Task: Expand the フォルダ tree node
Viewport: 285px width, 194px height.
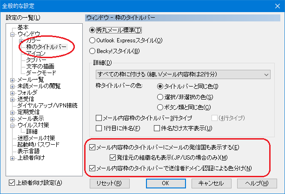Action: click(x=13, y=93)
